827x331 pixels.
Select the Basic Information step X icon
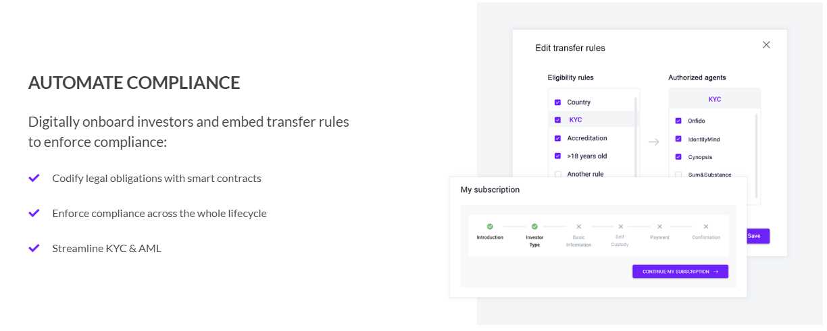[578, 227]
